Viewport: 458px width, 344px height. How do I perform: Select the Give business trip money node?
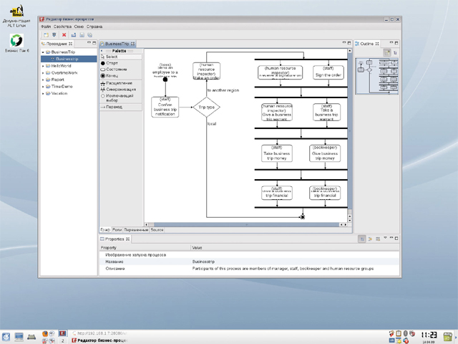click(x=325, y=153)
